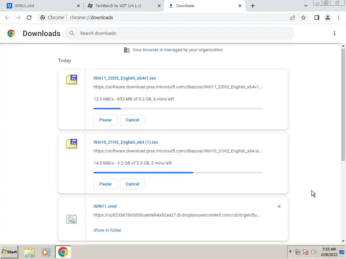Open the Chrome profile avatar

pos(328,18)
